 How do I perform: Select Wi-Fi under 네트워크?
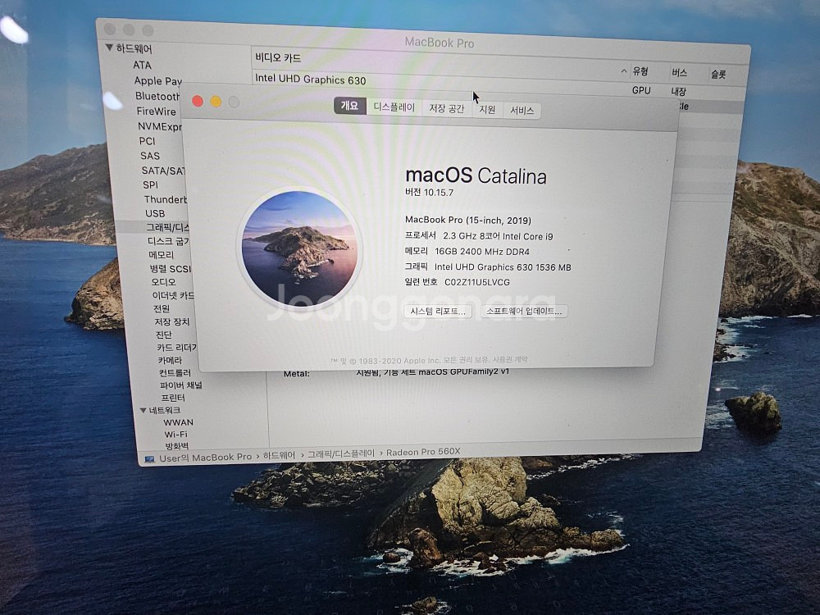pyautogui.click(x=175, y=434)
